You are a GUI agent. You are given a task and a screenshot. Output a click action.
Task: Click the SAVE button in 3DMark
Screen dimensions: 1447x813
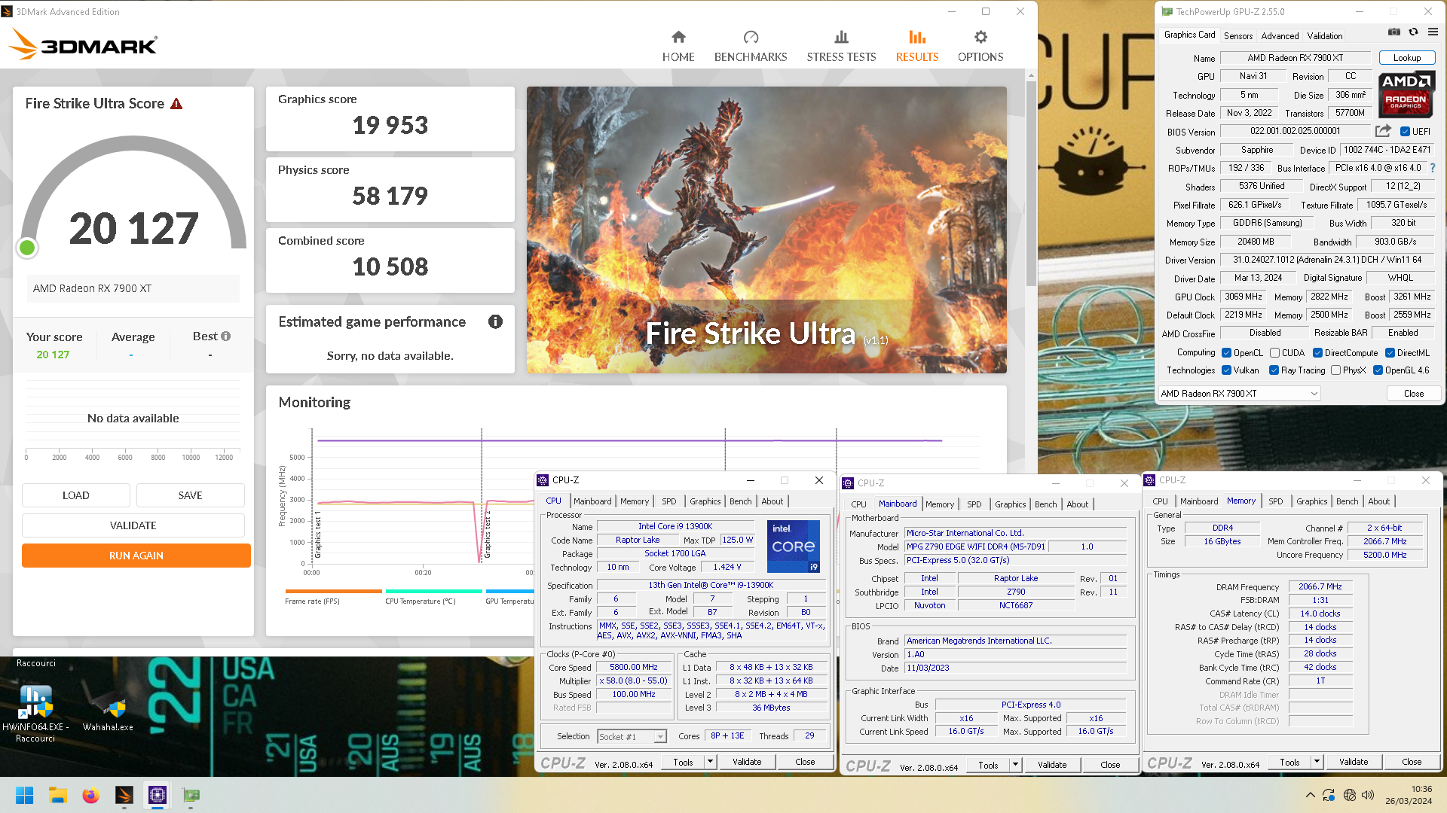(x=191, y=495)
